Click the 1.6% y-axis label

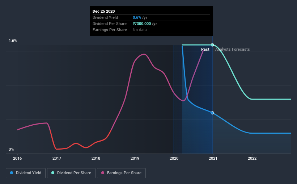[x=13, y=41]
